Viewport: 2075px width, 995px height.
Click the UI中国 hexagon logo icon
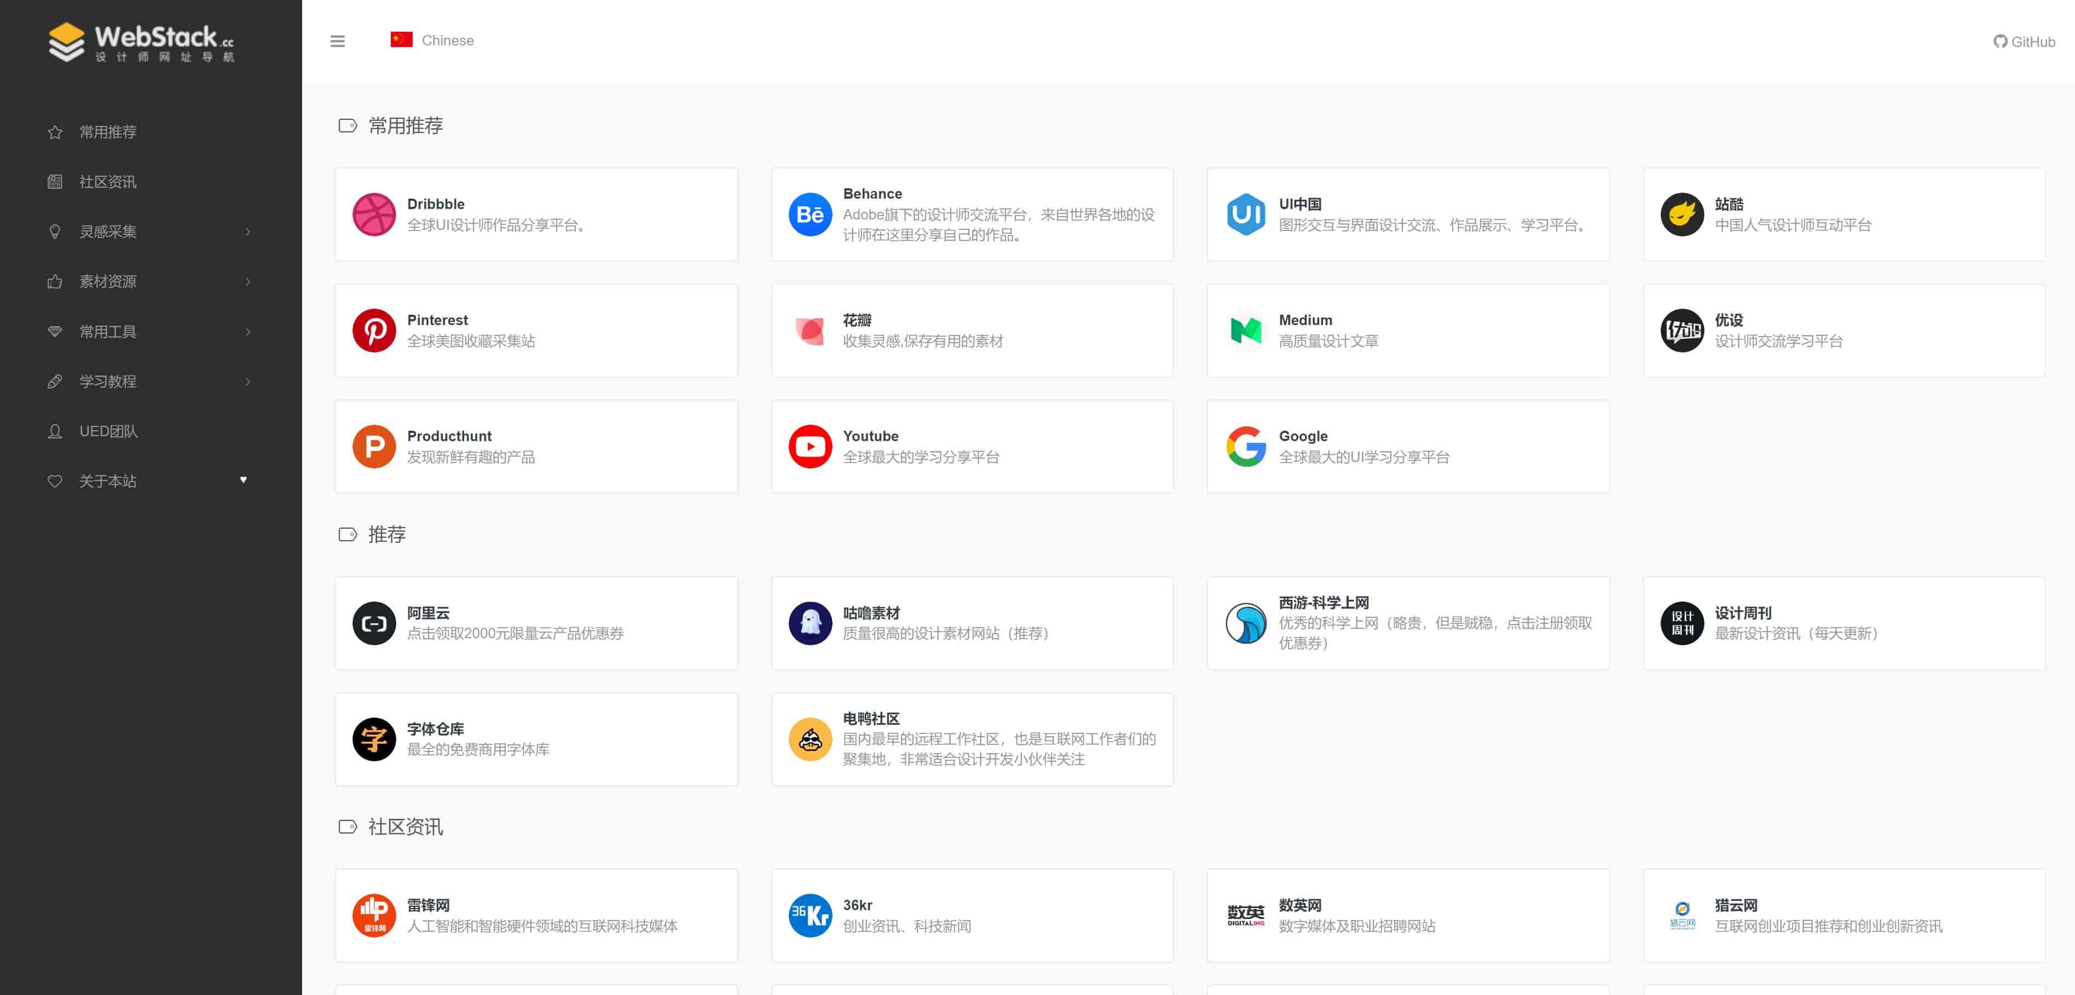[1245, 215]
